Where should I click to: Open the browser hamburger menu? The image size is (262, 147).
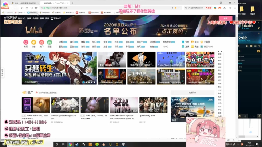[x=235, y=8]
